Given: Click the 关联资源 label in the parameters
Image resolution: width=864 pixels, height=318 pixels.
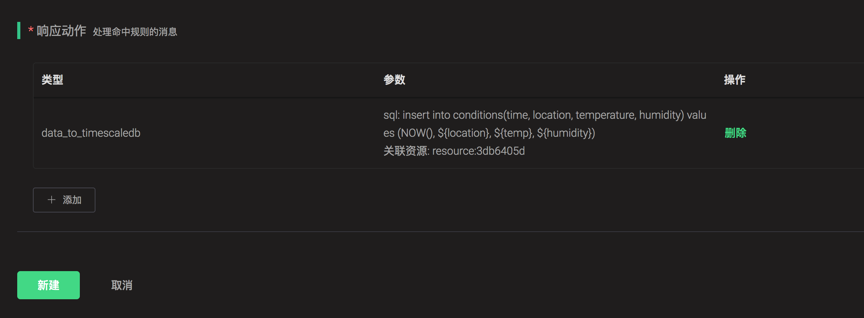Looking at the screenshot, I should click(x=406, y=151).
